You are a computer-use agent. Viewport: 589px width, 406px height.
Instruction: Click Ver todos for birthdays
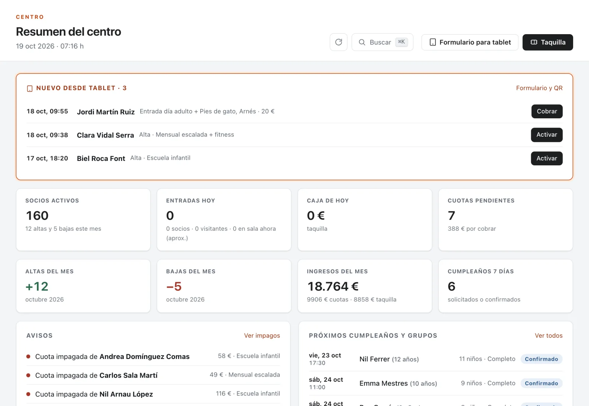tap(549, 335)
